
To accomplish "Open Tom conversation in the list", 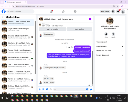I will coord(17,66).
